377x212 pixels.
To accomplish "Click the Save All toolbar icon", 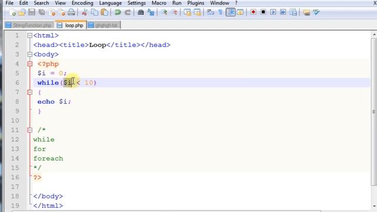I will click(x=42, y=12).
